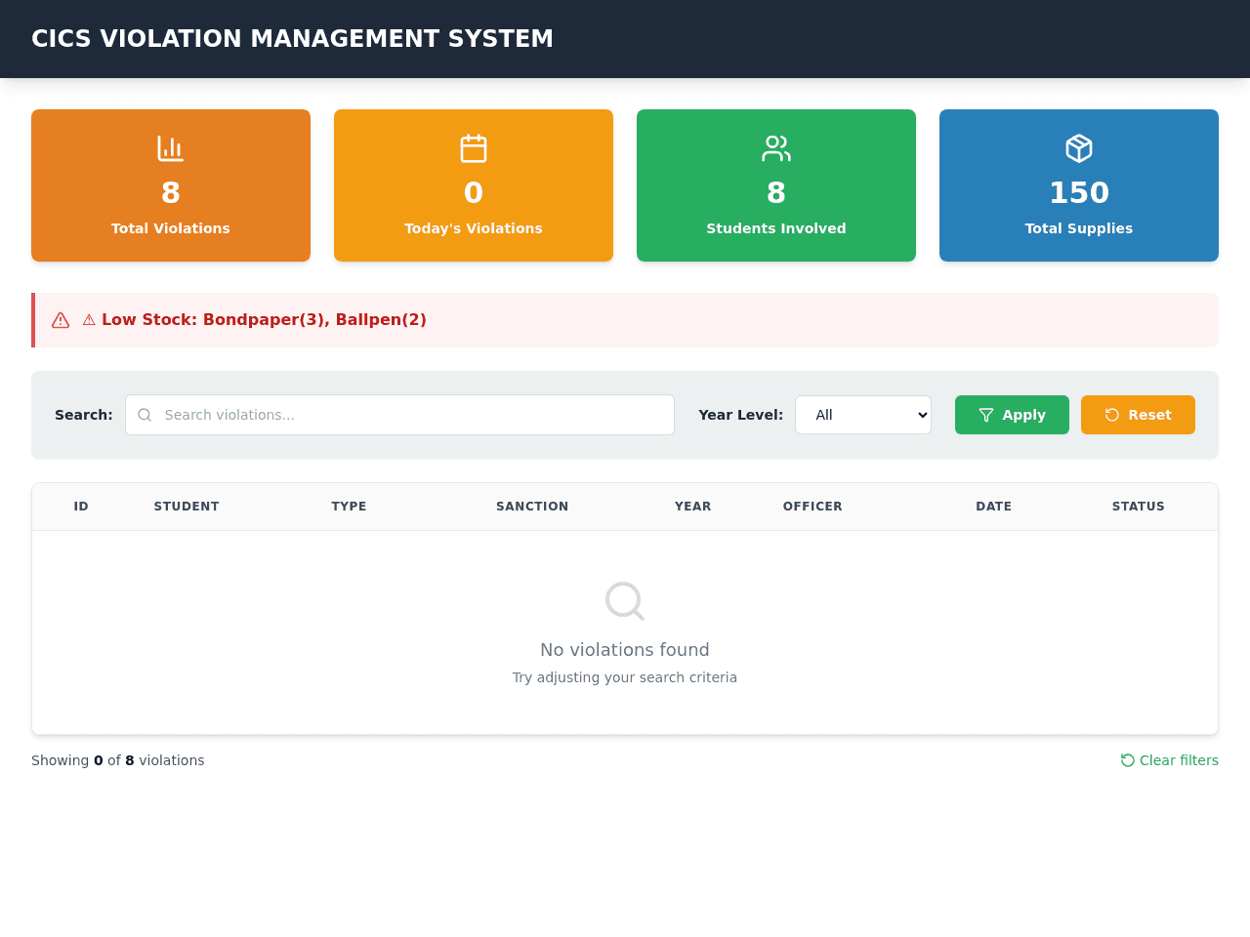Click the 150 supplies count
This screenshot has height=937, width=1250.
1079,192
